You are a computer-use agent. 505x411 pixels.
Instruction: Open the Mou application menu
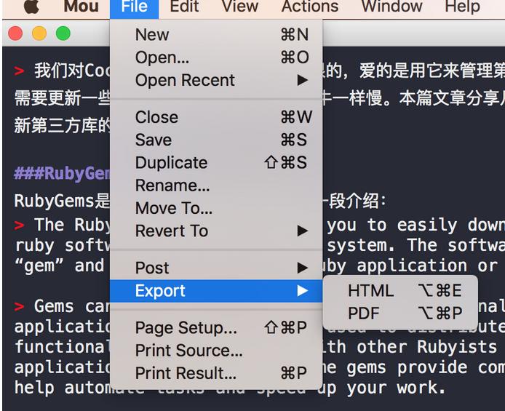click(81, 7)
